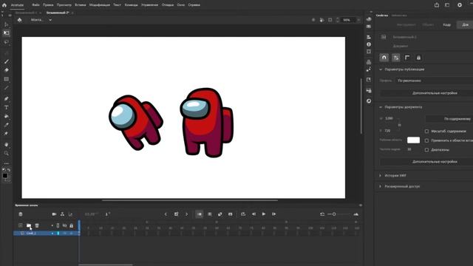Click the layer parenting view icon

coord(62,214)
